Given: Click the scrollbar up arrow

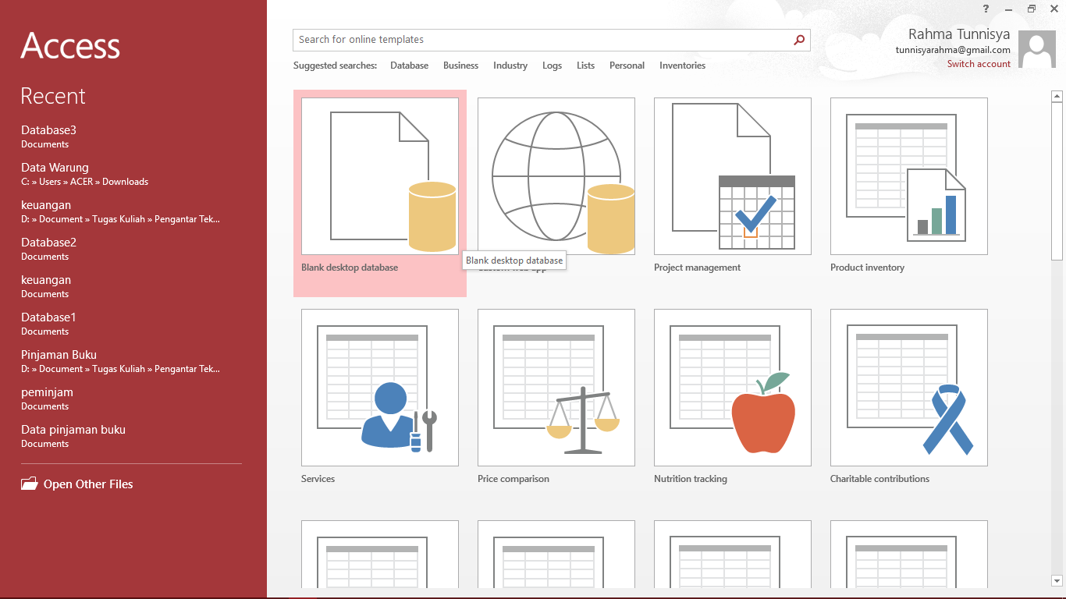Looking at the screenshot, I should (x=1057, y=97).
